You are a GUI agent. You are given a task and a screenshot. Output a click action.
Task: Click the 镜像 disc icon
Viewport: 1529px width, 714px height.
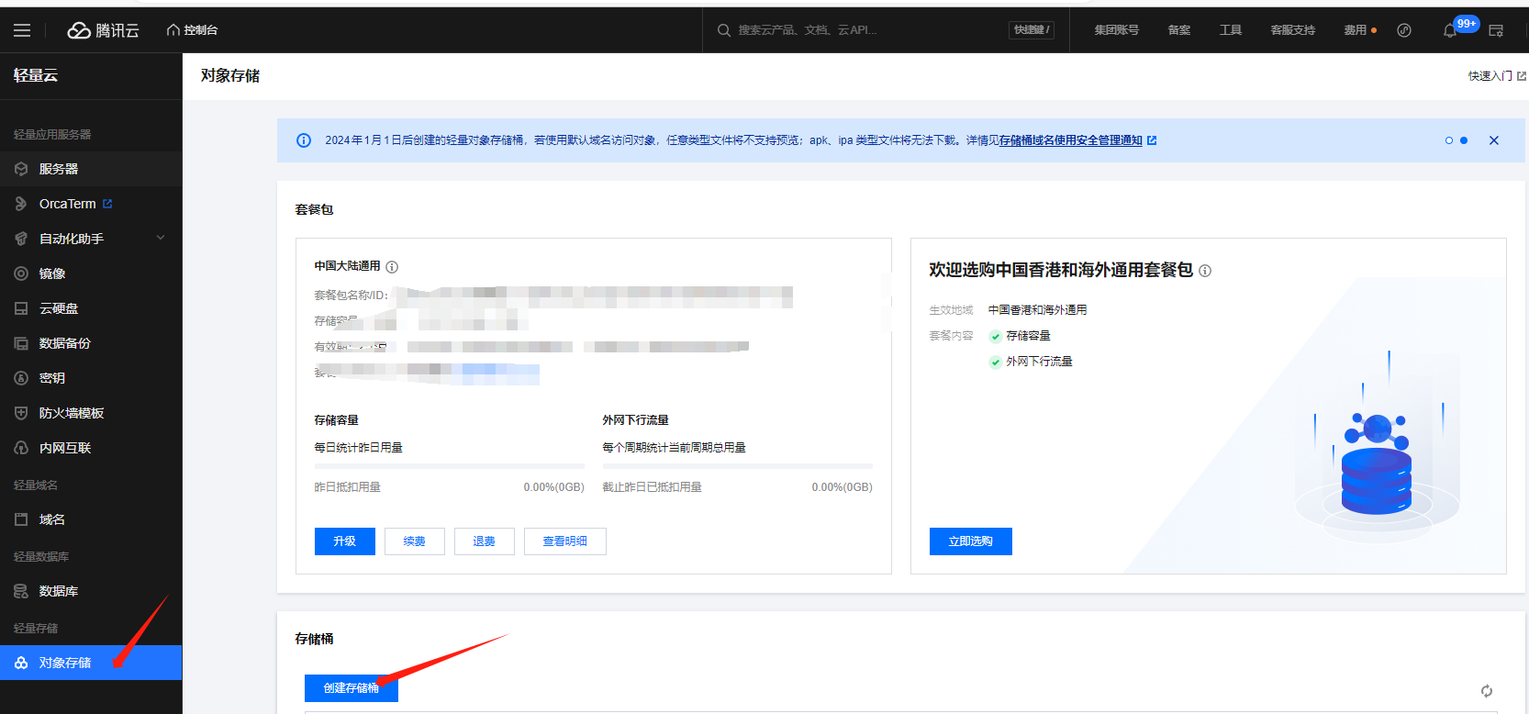21,273
